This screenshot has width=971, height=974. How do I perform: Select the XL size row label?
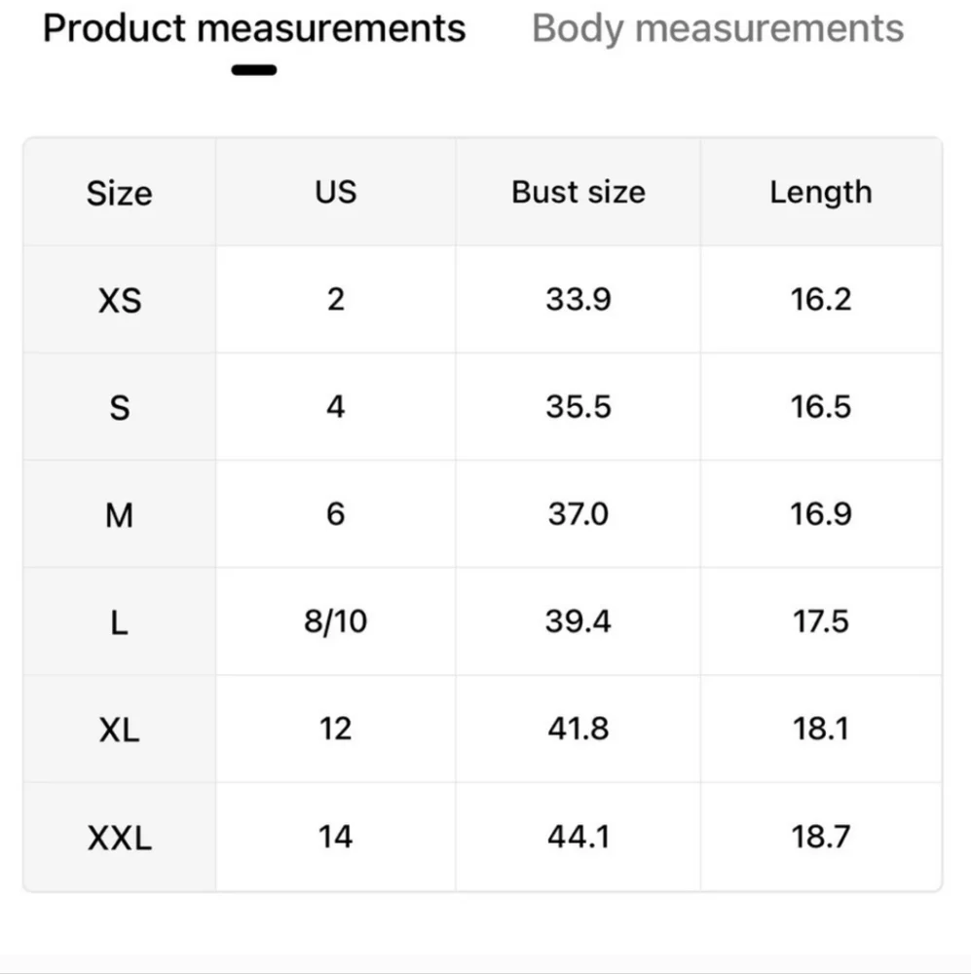pos(119,730)
